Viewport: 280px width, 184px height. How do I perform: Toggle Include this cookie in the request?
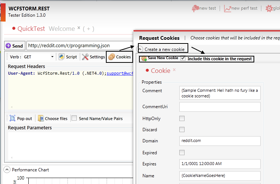tap(183, 58)
